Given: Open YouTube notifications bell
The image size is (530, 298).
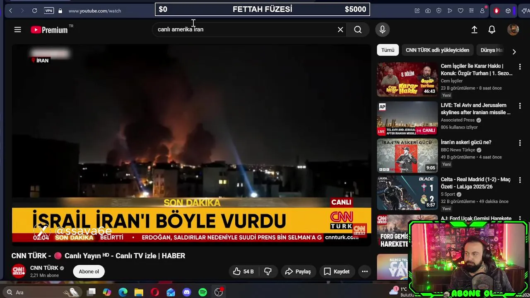Looking at the screenshot, I should [x=492, y=29].
